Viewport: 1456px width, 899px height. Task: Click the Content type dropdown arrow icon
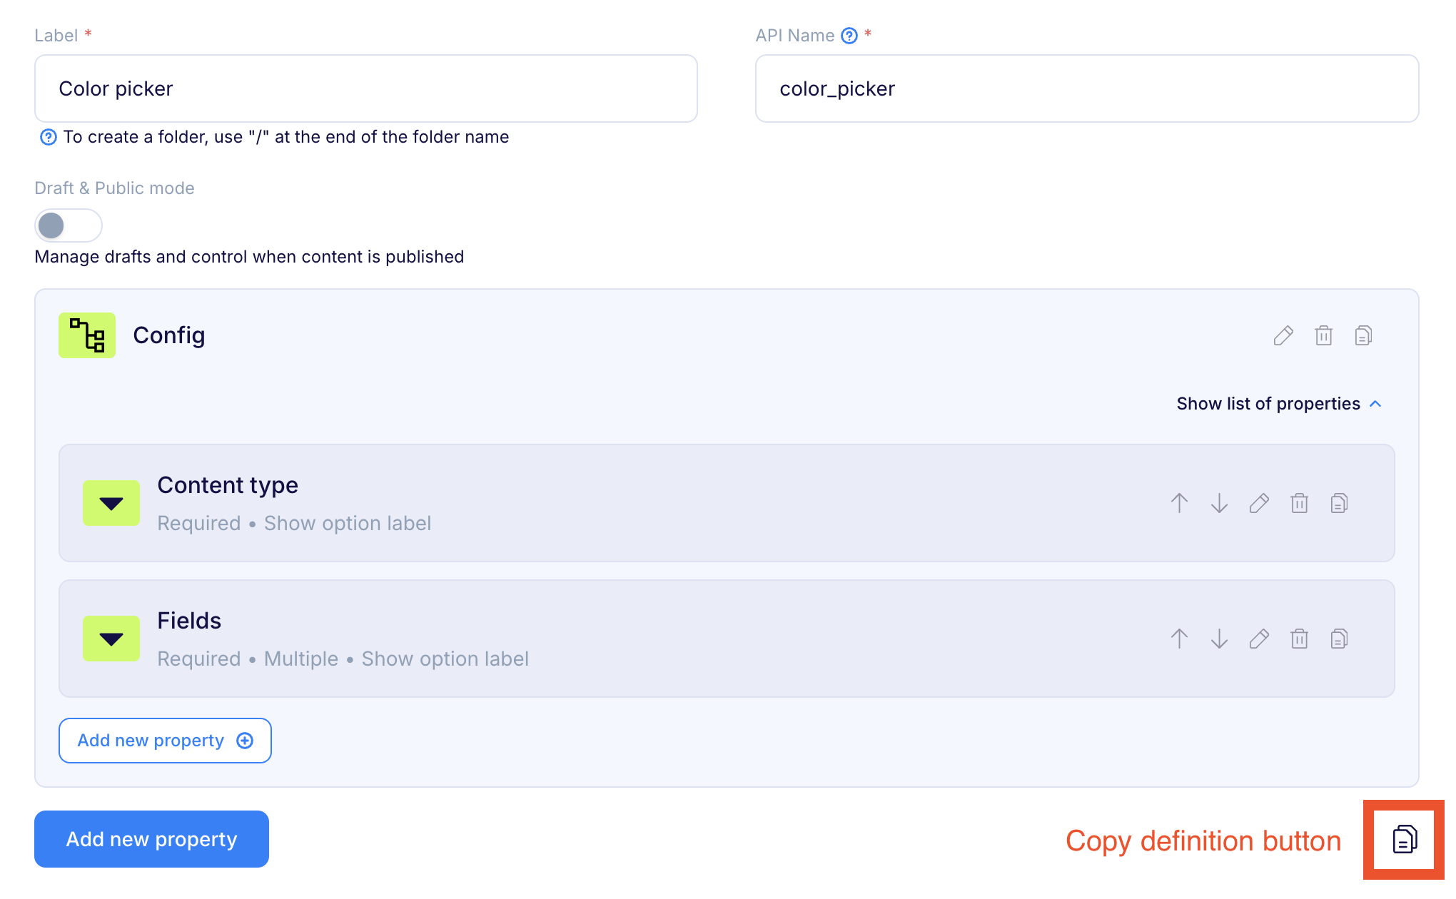[111, 503]
